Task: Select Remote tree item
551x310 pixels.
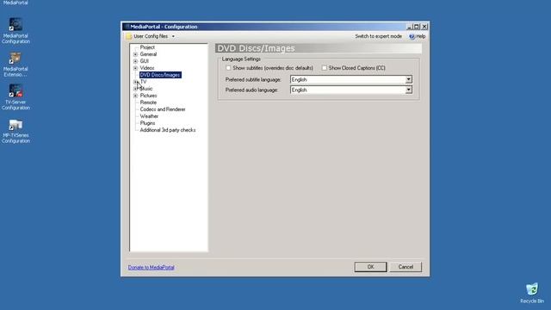Action: 148,102
